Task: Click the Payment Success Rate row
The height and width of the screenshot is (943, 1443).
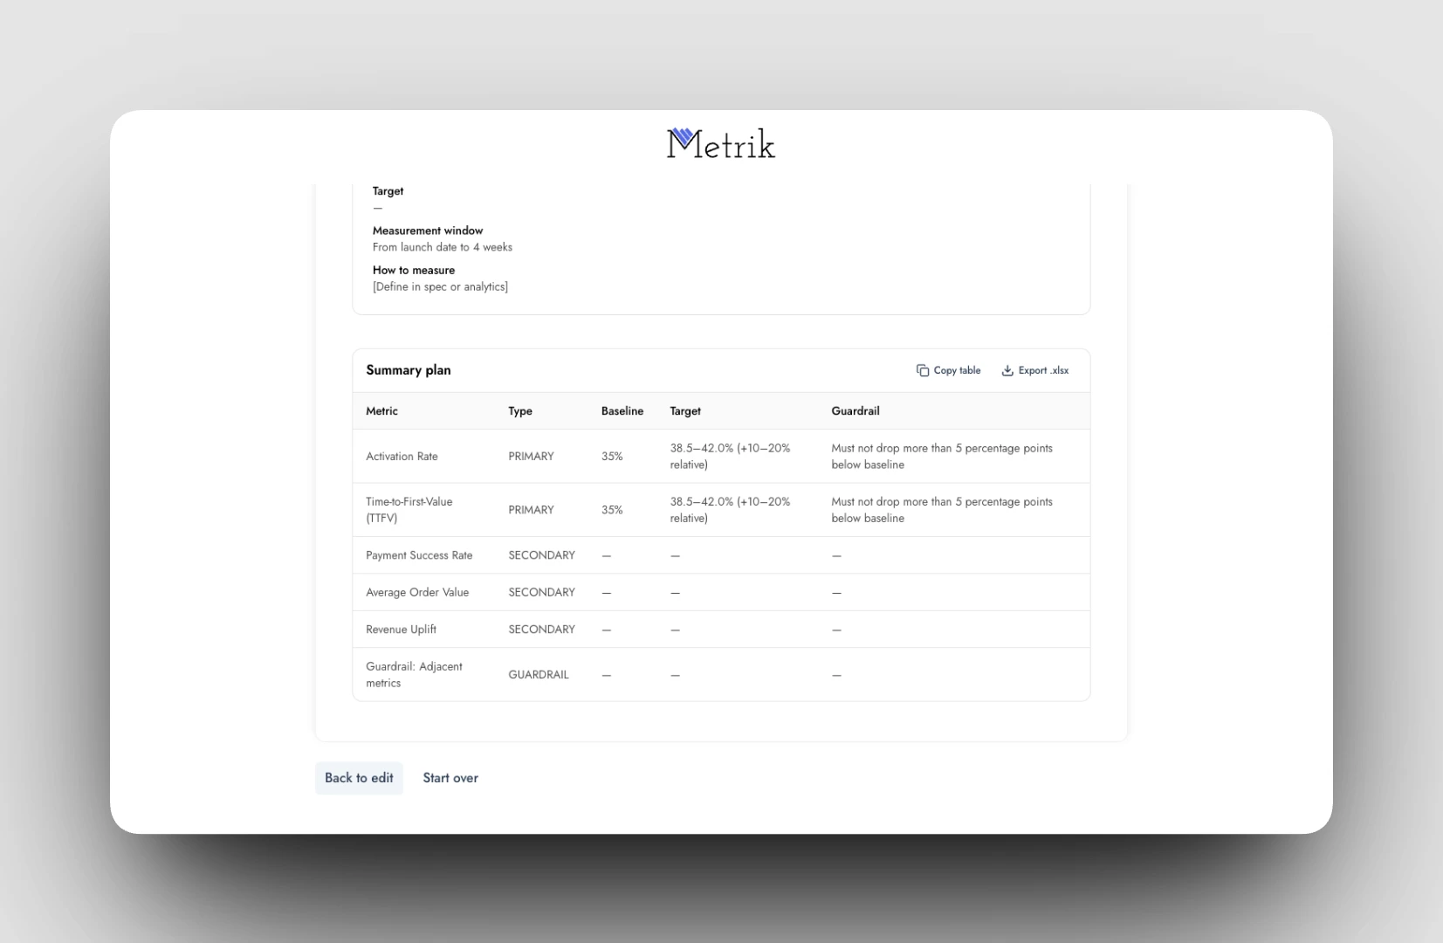Action: coord(721,555)
